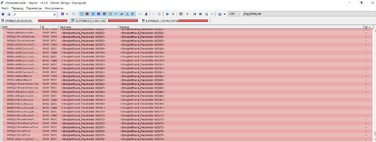Viewport: 376px width, 142px height.
Task: Click the blue arrow export icon
Action: pos(195,14)
